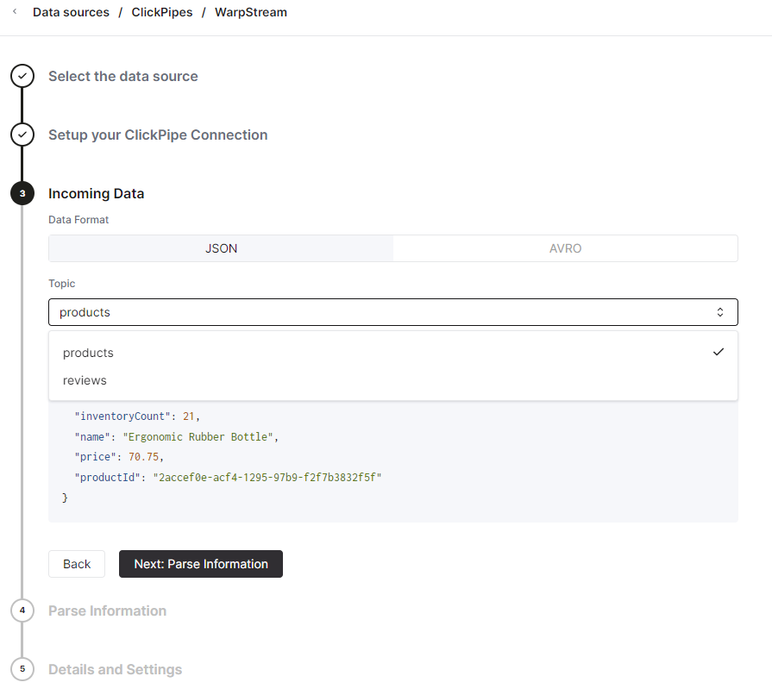
Task: Continue with Next: Parse Information
Action: tap(201, 564)
